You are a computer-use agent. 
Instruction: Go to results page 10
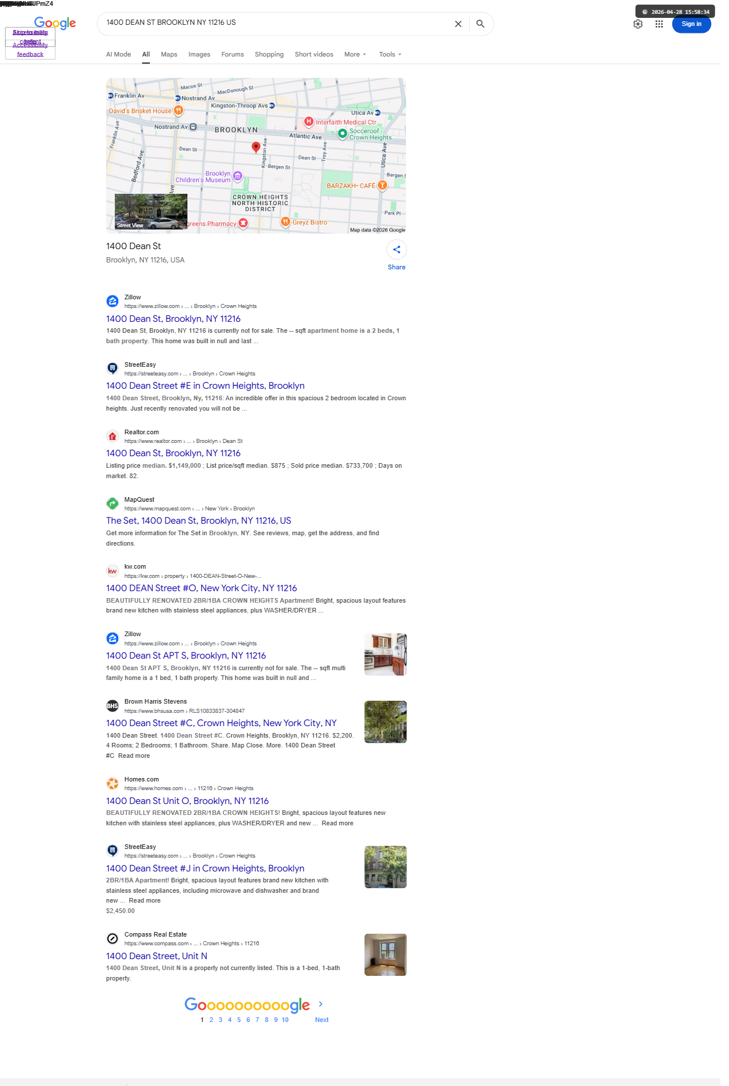point(285,1020)
